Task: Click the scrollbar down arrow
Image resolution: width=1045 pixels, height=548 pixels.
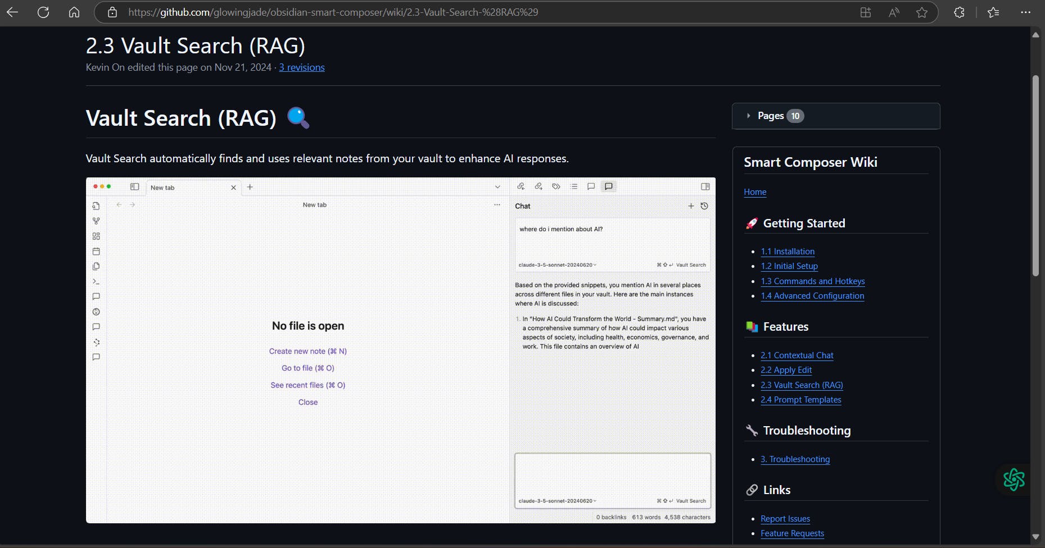Action: point(1035,537)
